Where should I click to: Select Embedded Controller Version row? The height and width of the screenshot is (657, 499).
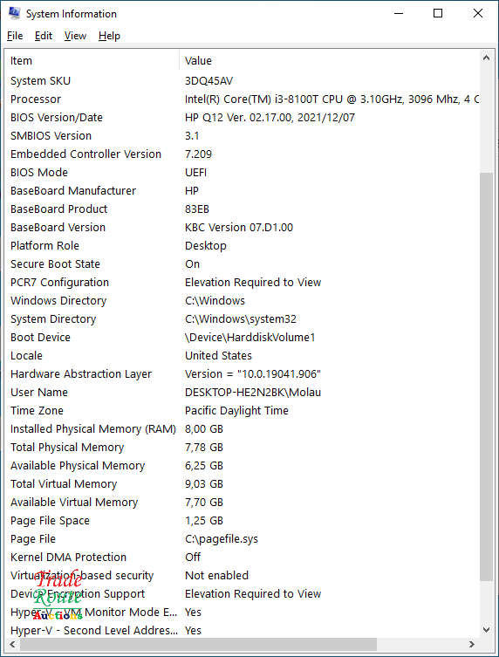[x=243, y=154]
